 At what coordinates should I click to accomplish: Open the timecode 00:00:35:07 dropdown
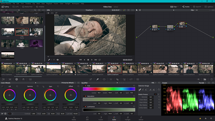pyautogui.click(x=116, y=10)
